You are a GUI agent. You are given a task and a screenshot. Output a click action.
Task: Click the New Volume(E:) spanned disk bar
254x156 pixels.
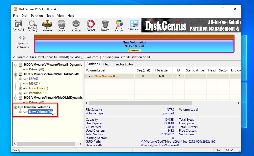134,46
